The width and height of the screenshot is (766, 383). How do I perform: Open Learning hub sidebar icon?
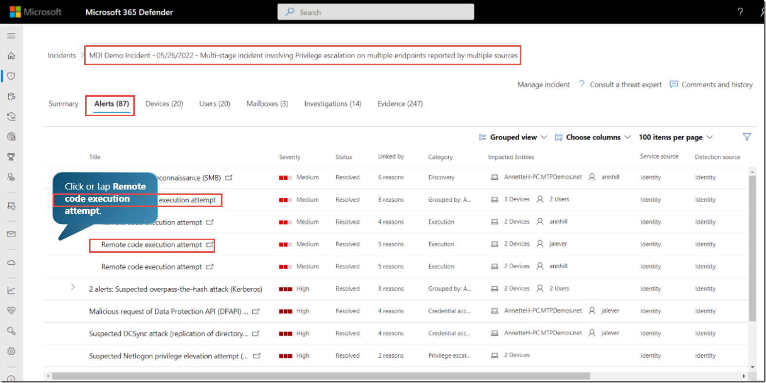click(11, 177)
